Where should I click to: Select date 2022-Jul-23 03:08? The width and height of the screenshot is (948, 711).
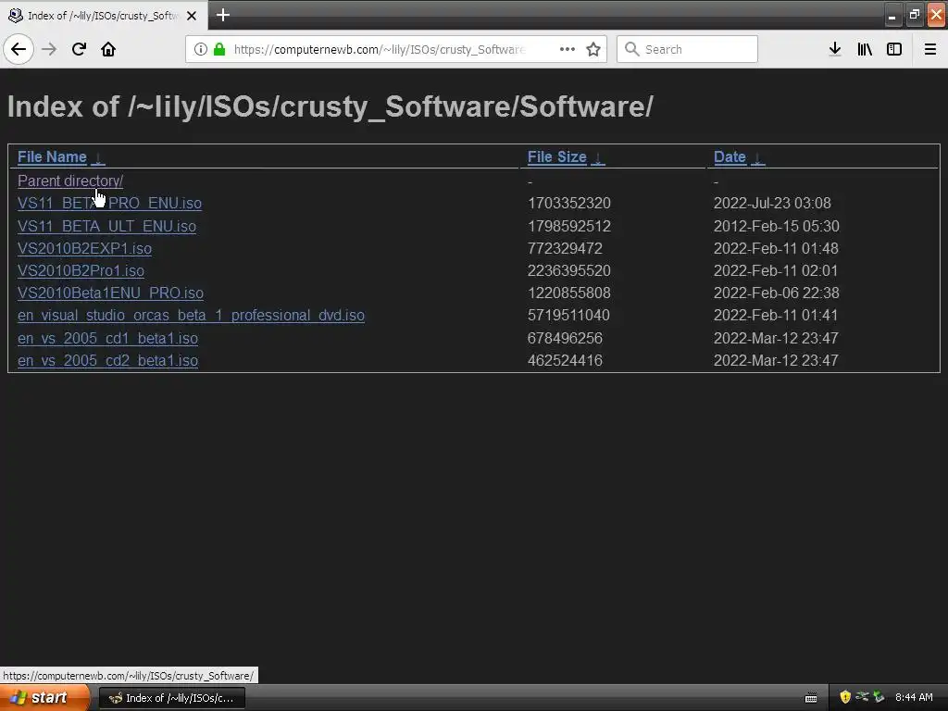772,203
